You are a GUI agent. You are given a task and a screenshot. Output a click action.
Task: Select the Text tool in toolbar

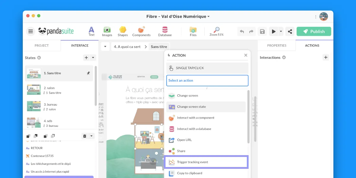pos(91,31)
